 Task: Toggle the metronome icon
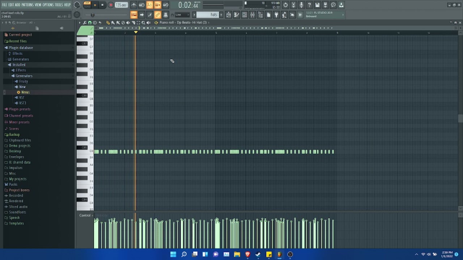(x=134, y=5)
